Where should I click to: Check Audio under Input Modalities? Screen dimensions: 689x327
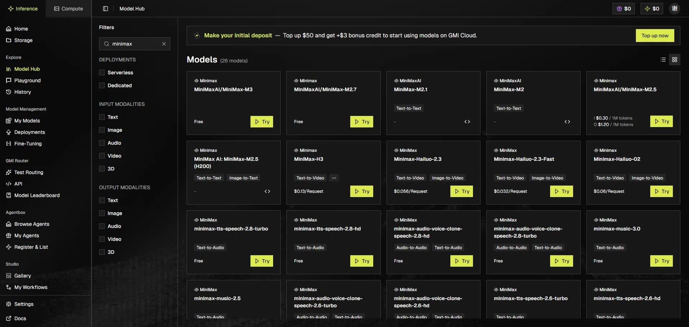click(102, 143)
